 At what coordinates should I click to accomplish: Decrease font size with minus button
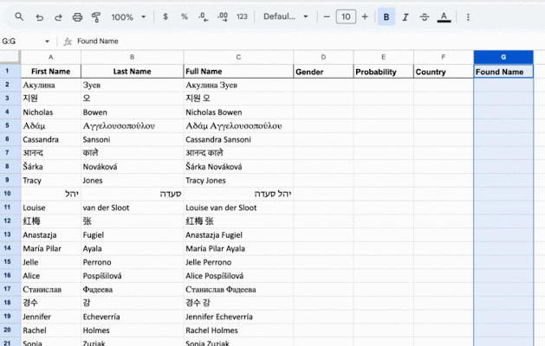(327, 16)
